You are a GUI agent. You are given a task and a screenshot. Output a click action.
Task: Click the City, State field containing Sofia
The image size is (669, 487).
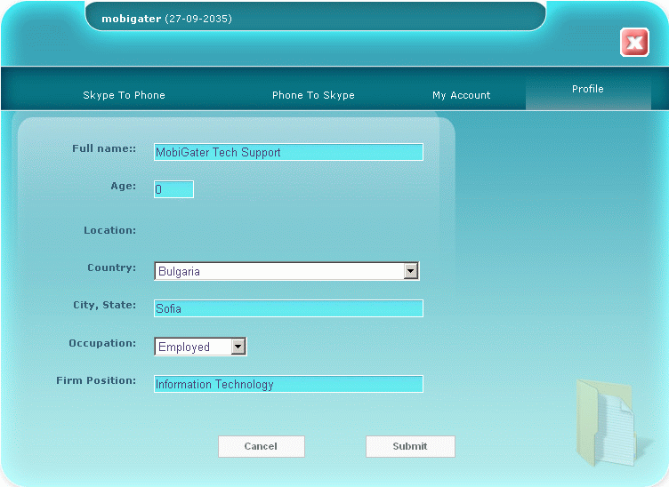point(288,308)
